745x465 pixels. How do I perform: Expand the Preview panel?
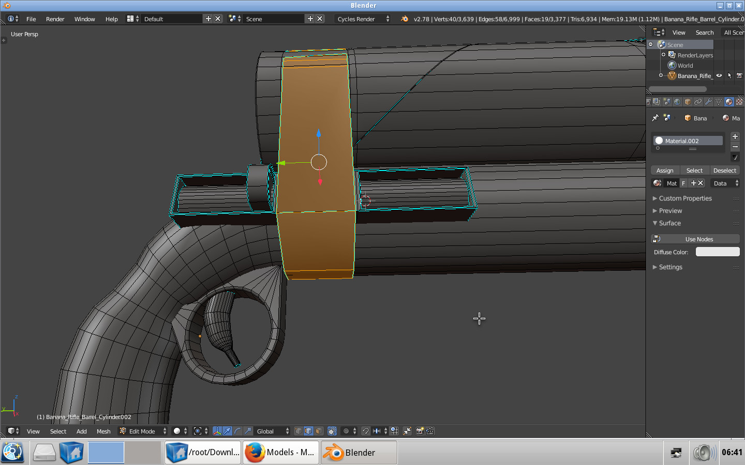coord(671,210)
